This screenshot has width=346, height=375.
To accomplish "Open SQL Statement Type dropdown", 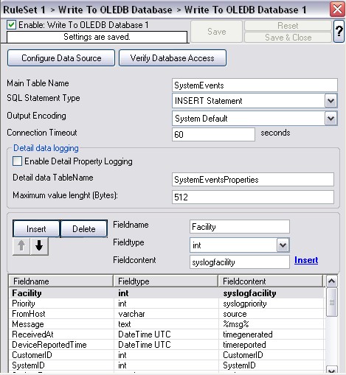I will [x=331, y=101].
